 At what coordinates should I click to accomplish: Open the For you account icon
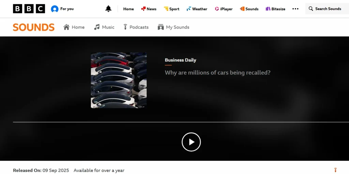tap(55, 9)
